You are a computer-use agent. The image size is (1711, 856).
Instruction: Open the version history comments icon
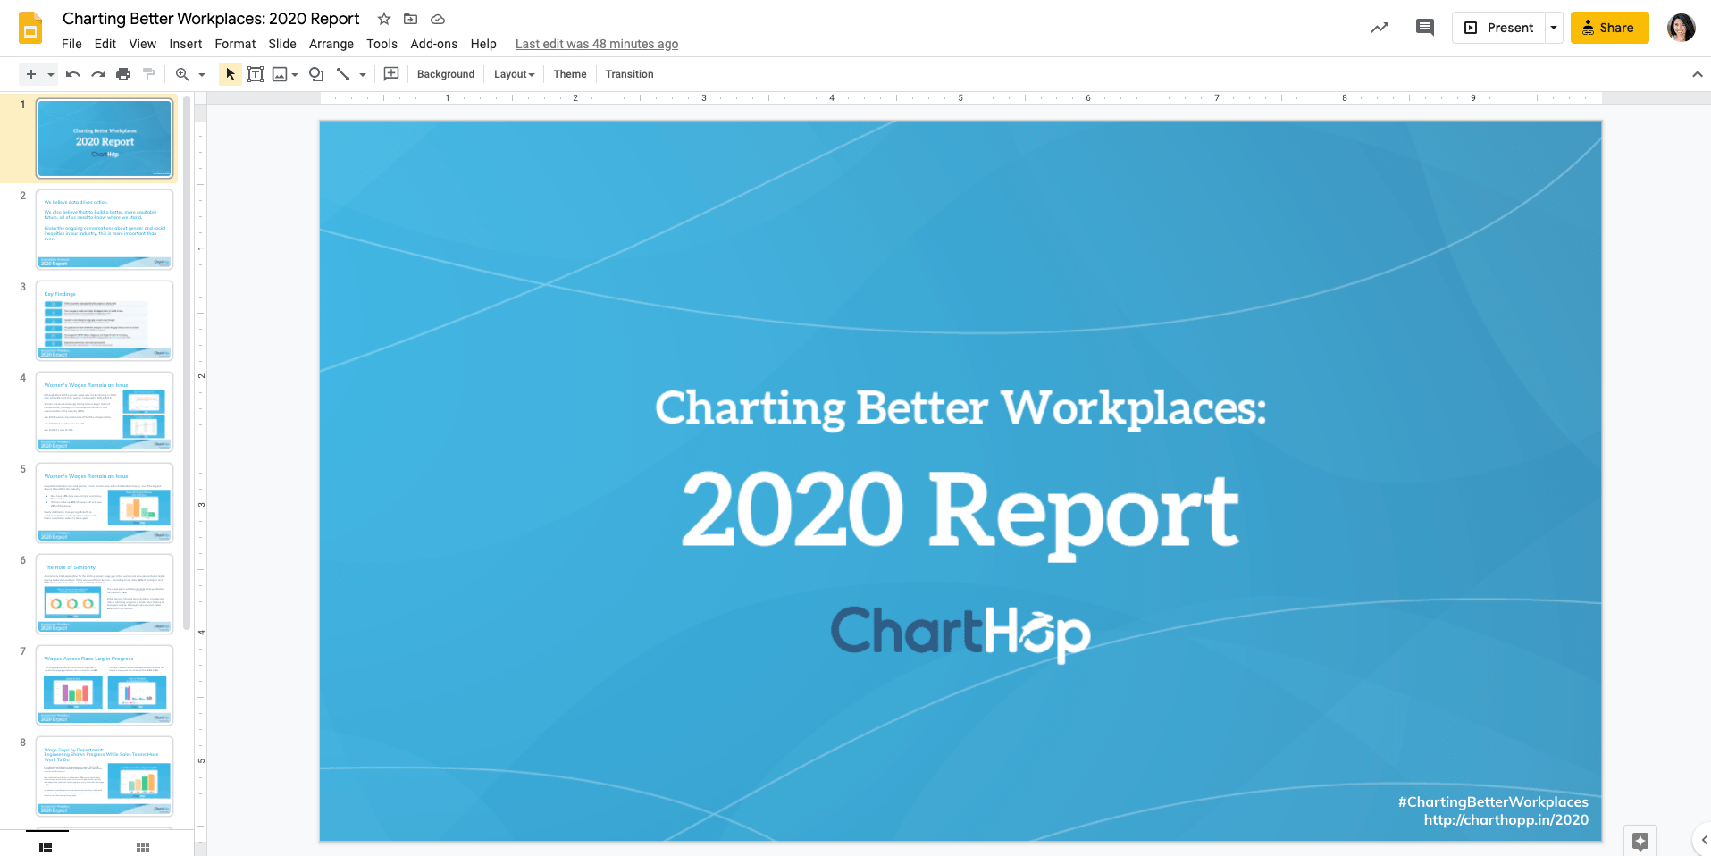(x=1424, y=28)
